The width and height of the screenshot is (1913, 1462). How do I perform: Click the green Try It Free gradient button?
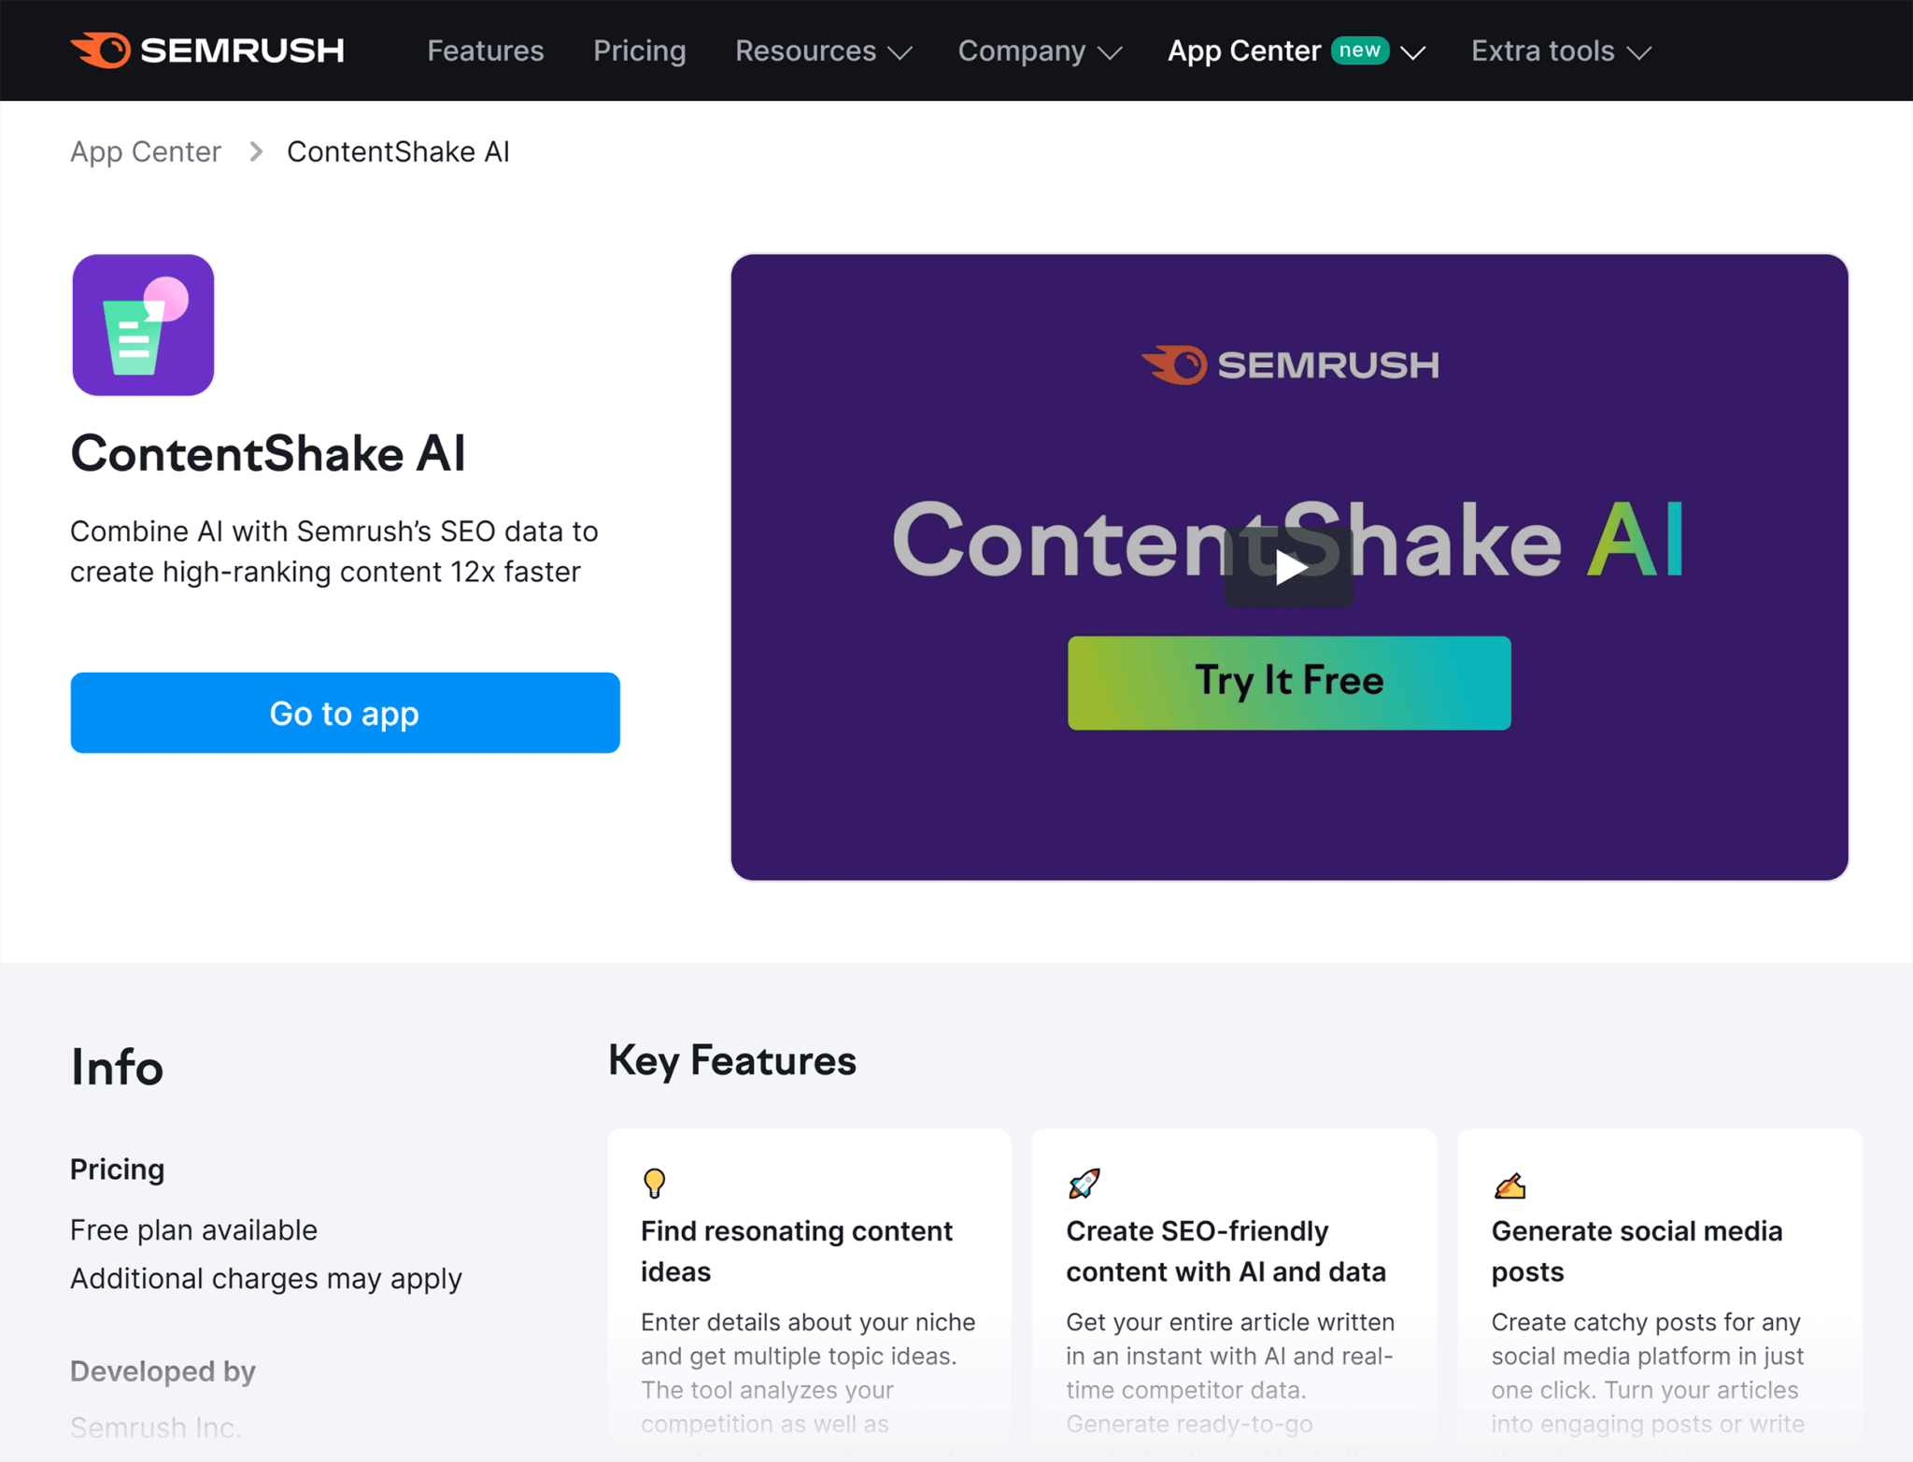pyautogui.click(x=1290, y=682)
